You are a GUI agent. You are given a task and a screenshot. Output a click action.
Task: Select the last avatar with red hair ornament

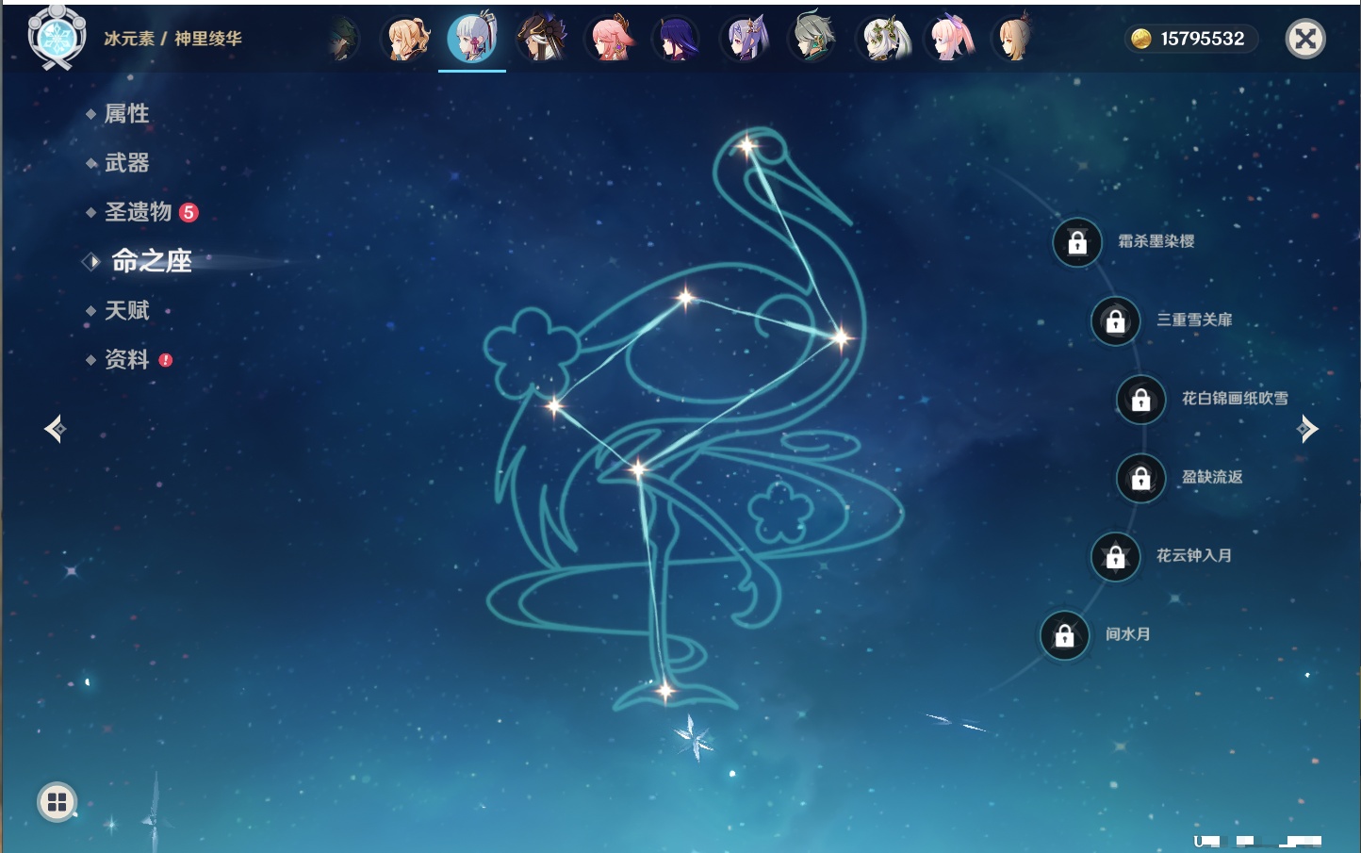tap(1015, 39)
